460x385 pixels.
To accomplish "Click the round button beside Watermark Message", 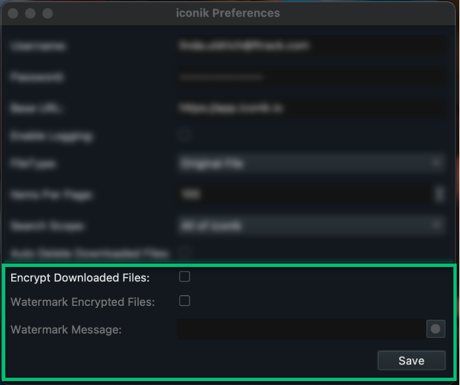I will tap(436, 329).
